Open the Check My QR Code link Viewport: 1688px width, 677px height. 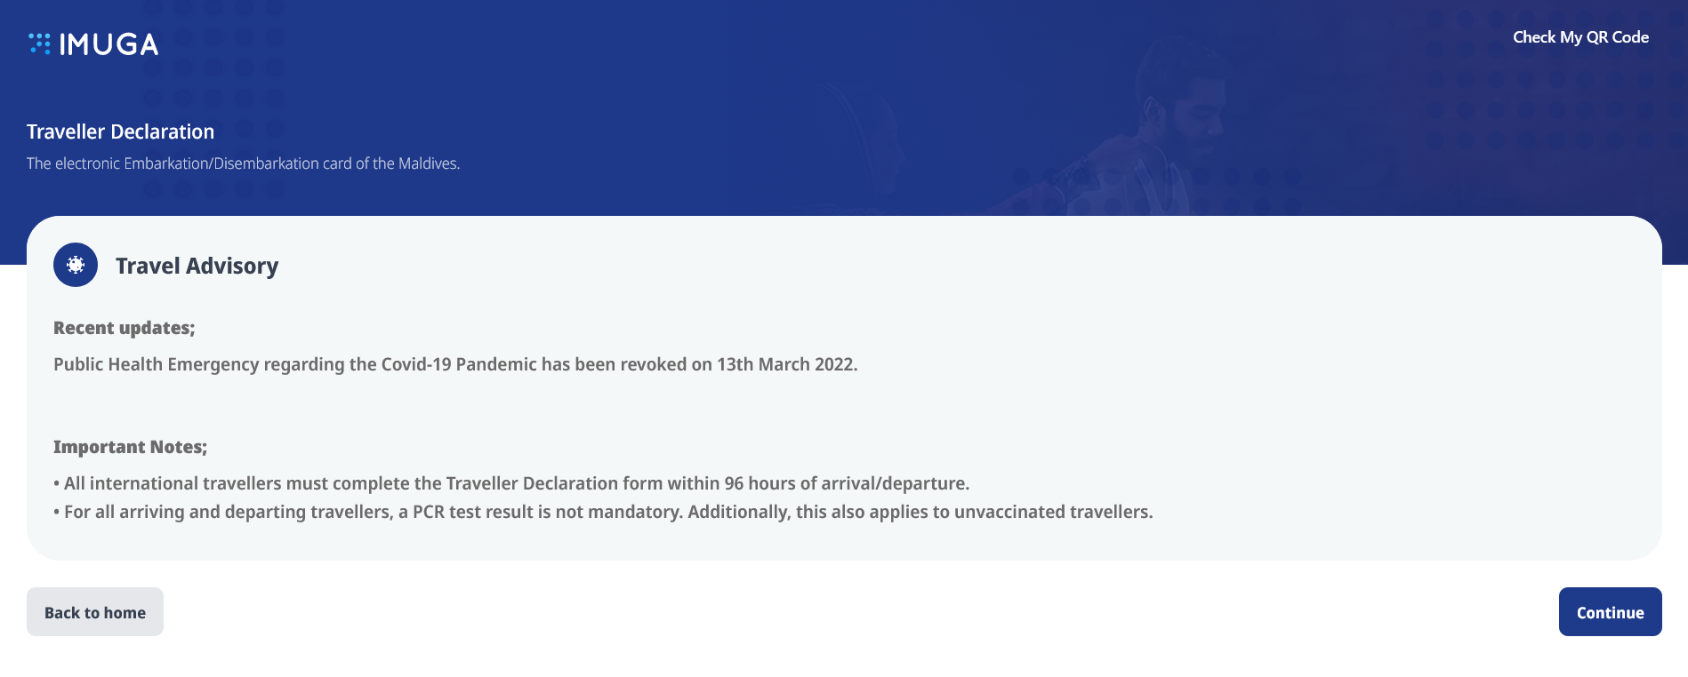pyautogui.click(x=1580, y=37)
